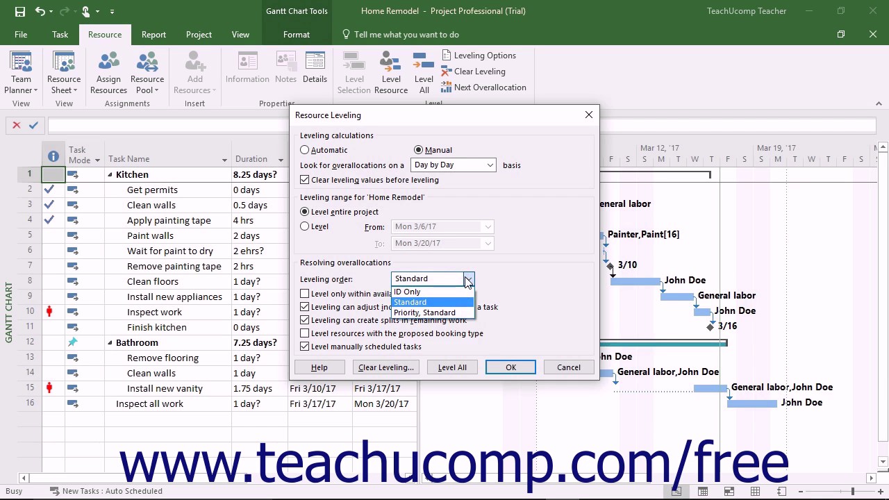Click the Information ribbon icon
889x500 pixels.
click(x=247, y=68)
